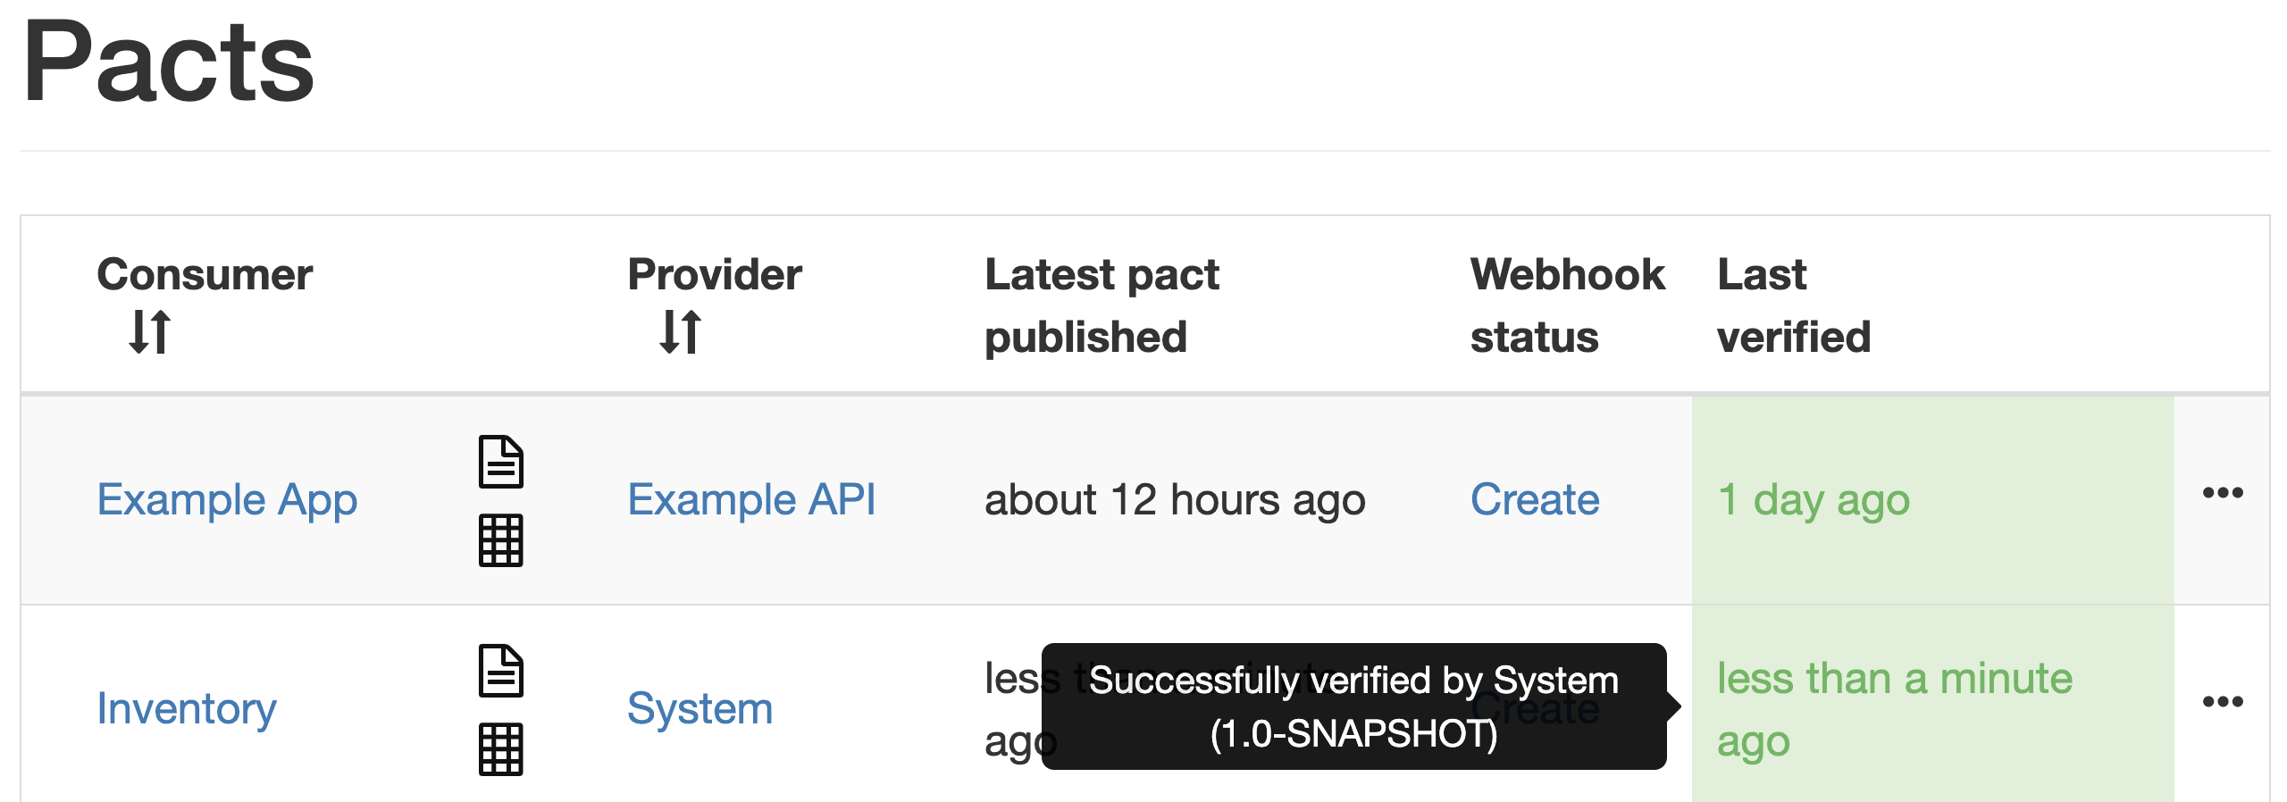Click the Consumer column header
Screen dimensions: 2287x802
tap(205, 274)
